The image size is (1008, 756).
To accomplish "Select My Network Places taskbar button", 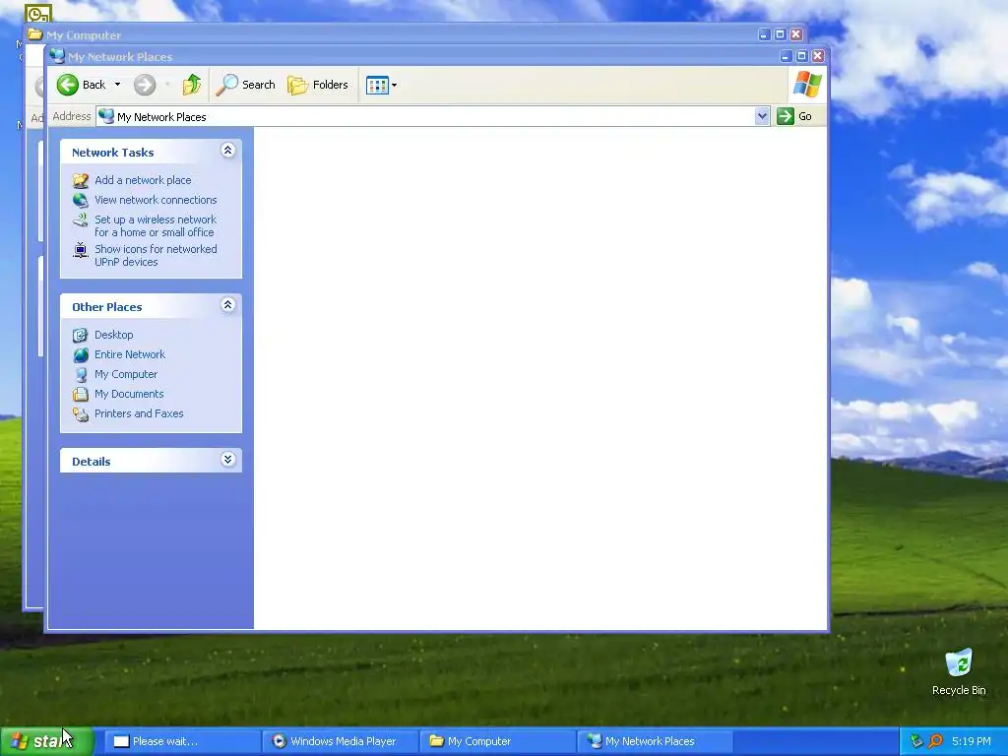I will tap(655, 741).
